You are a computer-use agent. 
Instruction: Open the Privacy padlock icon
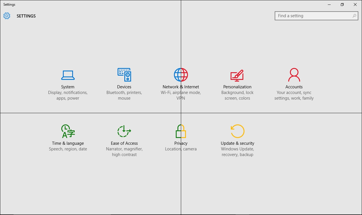pyautogui.click(x=181, y=131)
